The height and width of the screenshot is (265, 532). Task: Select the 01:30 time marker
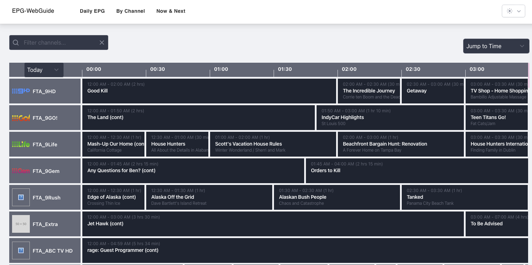(x=285, y=69)
